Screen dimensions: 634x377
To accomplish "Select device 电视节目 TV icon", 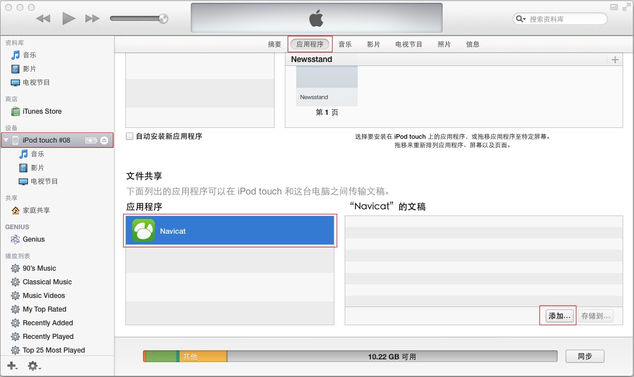I will click(24, 181).
